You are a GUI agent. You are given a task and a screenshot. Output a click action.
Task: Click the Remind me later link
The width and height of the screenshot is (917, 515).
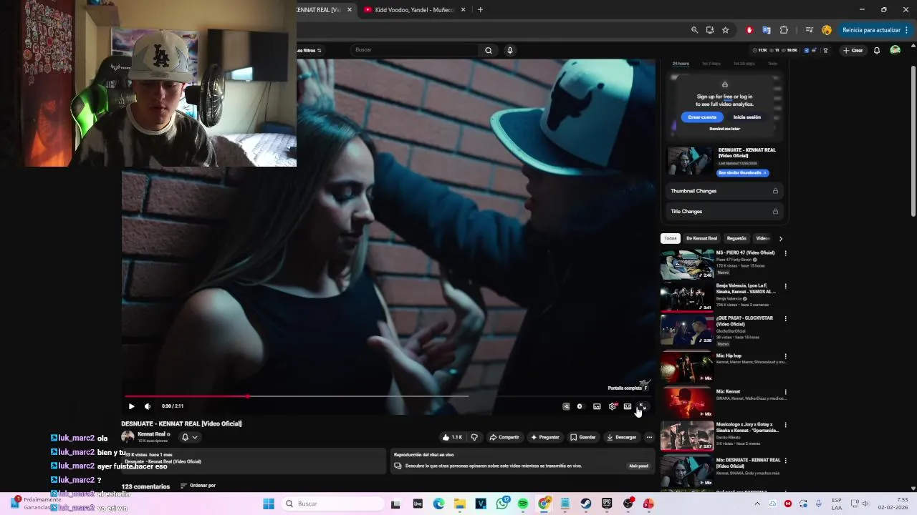(x=724, y=129)
